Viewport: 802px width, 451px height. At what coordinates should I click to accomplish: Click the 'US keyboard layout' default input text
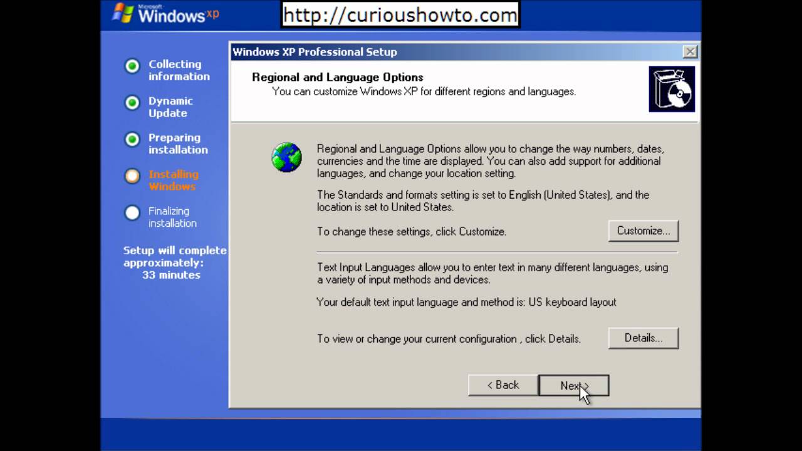coord(573,302)
